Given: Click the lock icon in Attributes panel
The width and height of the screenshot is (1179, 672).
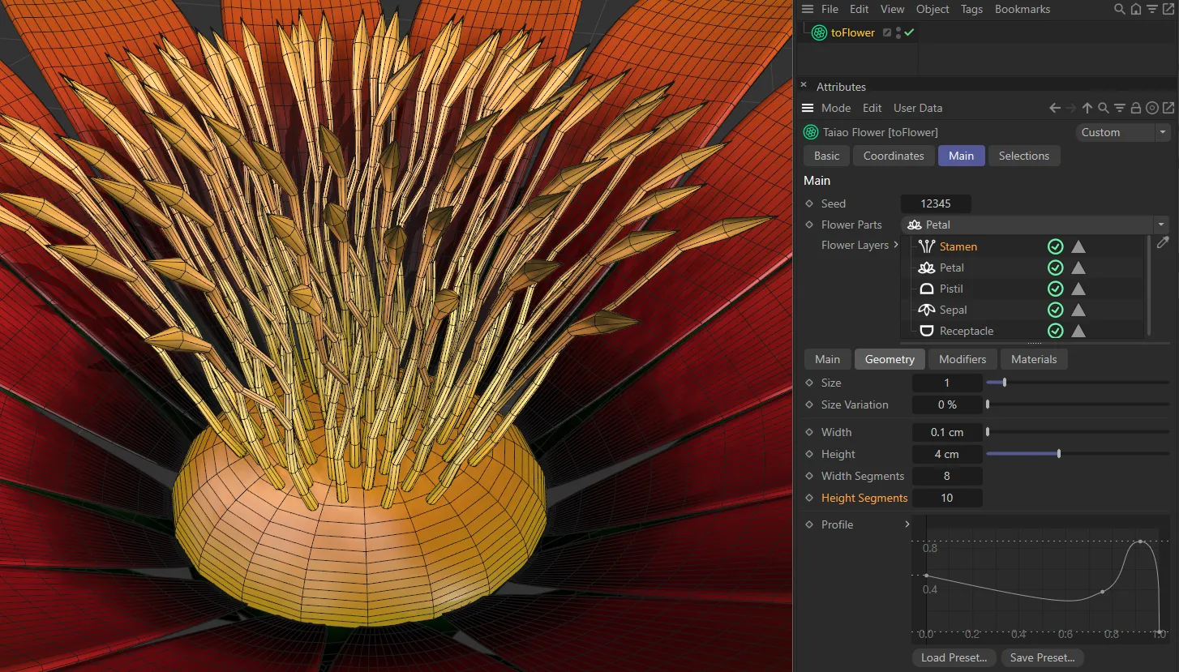Looking at the screenshot, I should click(1135, 107).
